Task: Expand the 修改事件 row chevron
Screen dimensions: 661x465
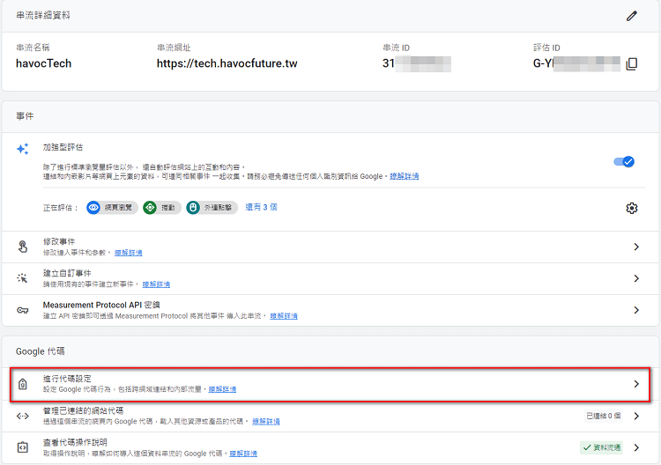Action: (x=636, y=247)
